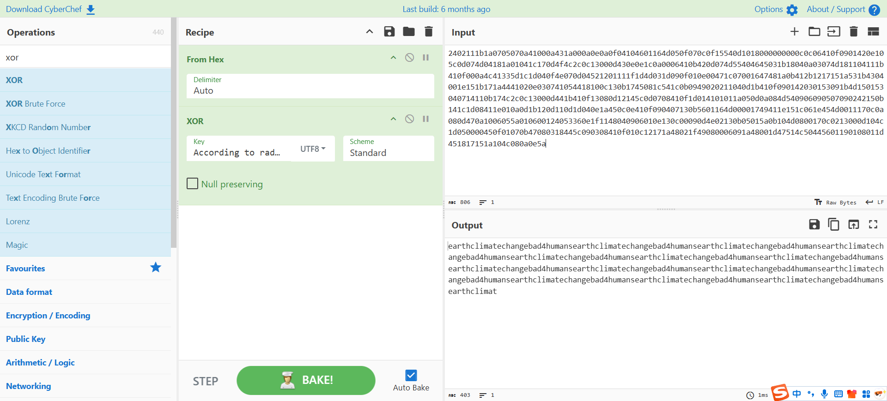This screenshot has height=401, width=887.
Task: Collapse all recipe arguments chevron
Action: (370, 31)
